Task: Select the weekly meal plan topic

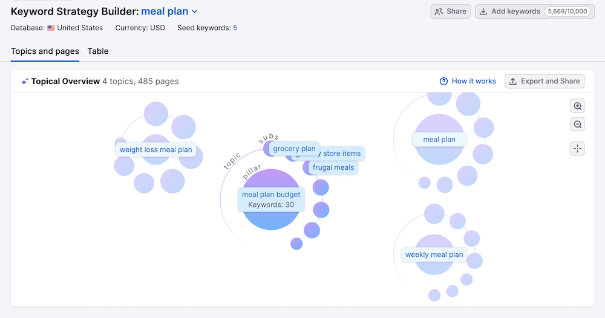Action: [x=434, y=255]
